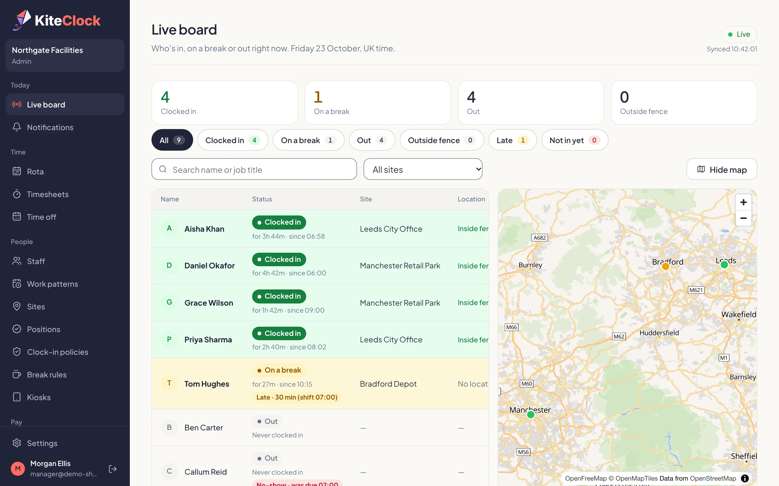This screenshot has height=486, width=779.
Task: Click the Northgate Facilities organization card
Action: (65, 55)
